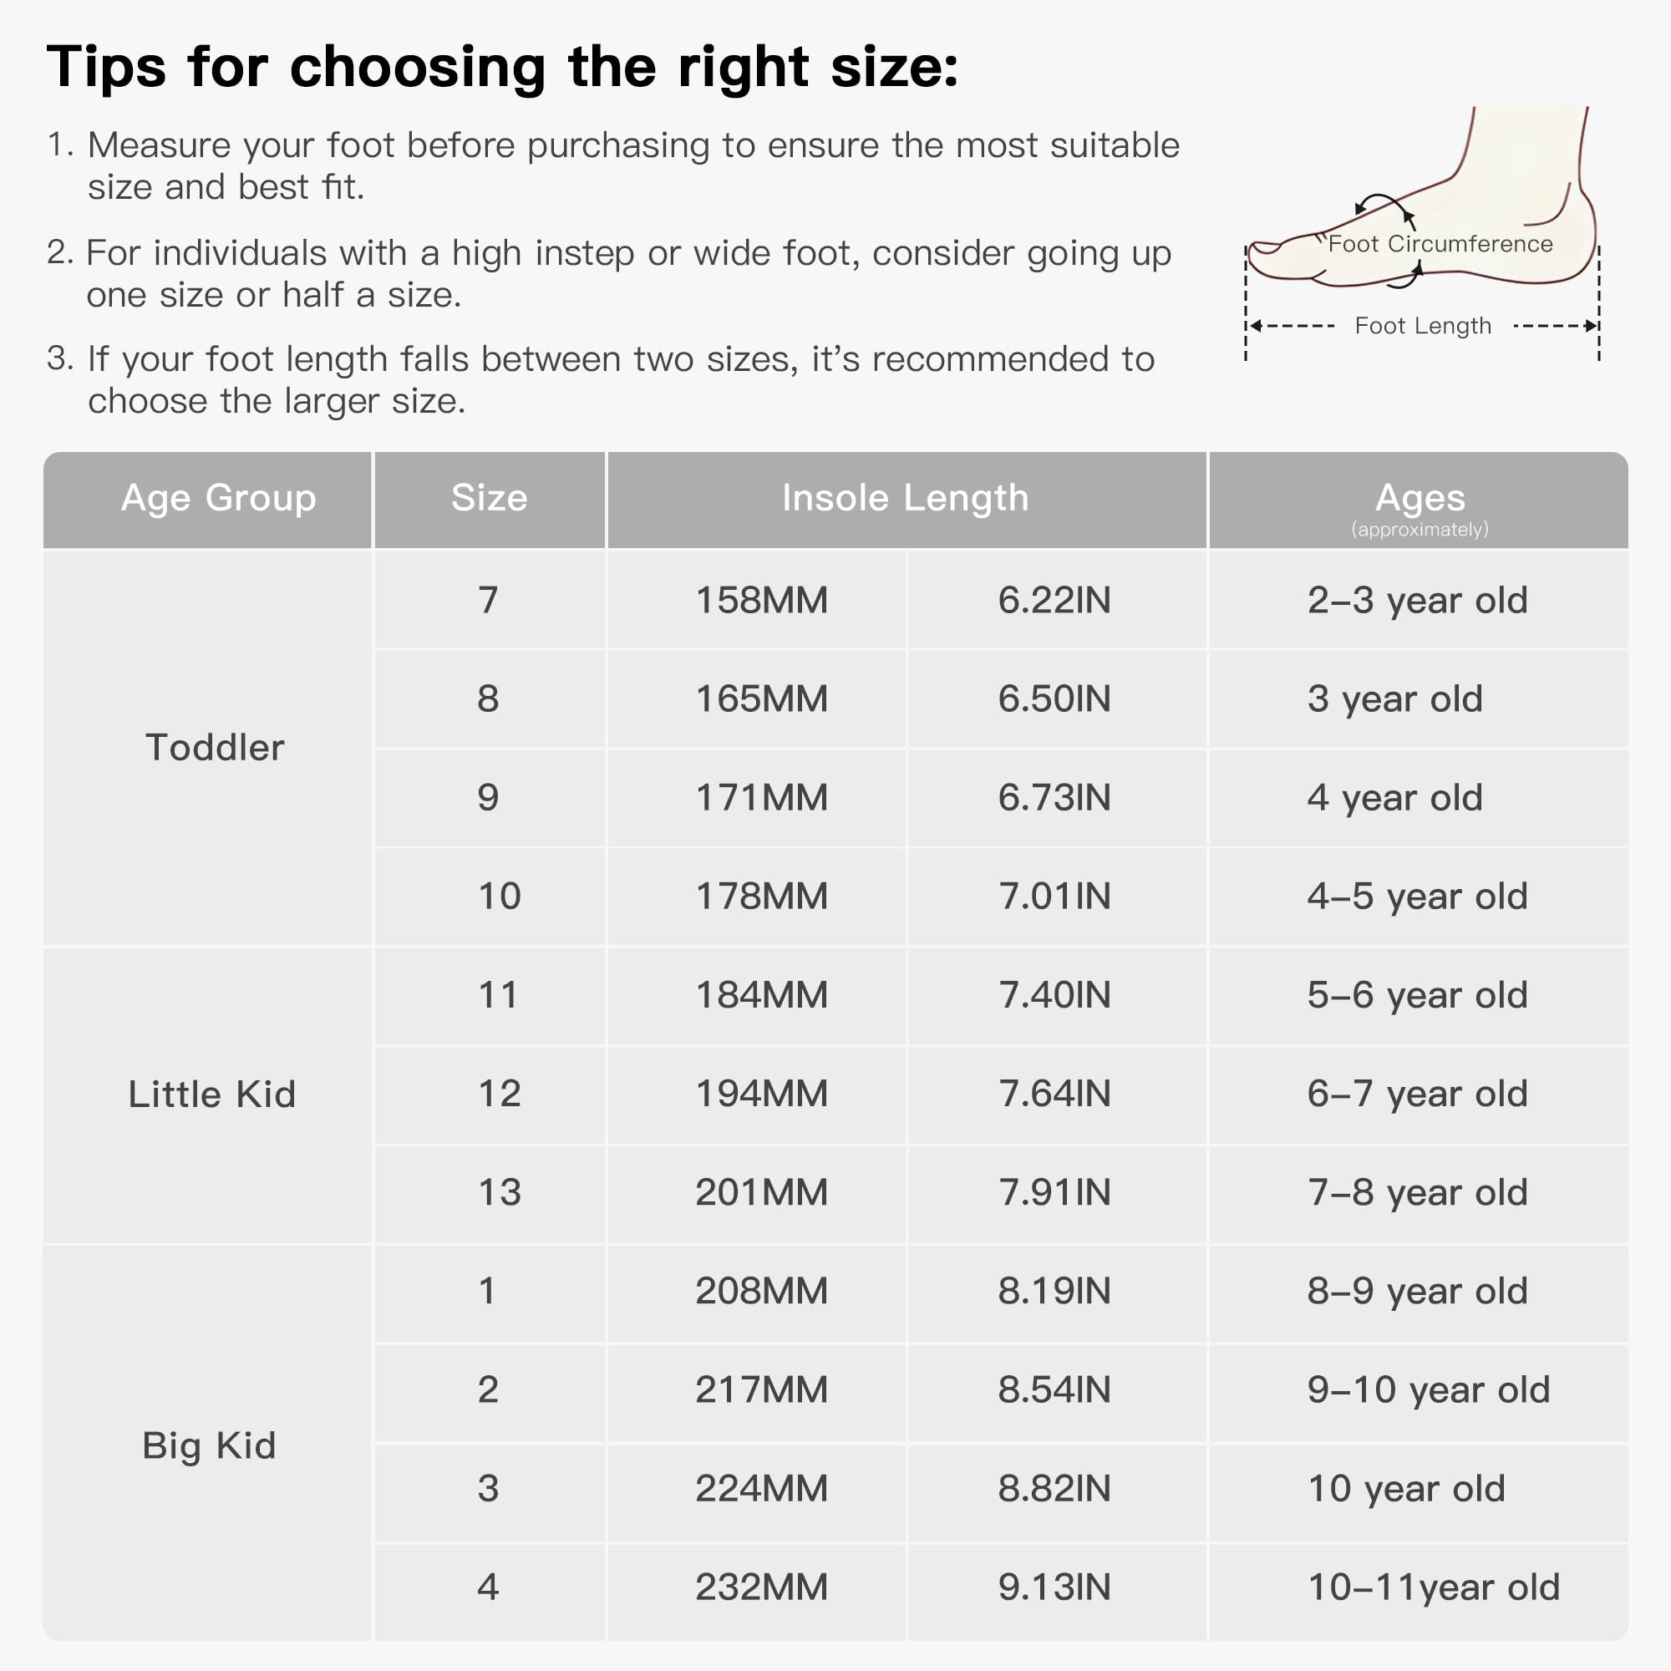Select the 4–5 year old ages cell

(1417, 896)
